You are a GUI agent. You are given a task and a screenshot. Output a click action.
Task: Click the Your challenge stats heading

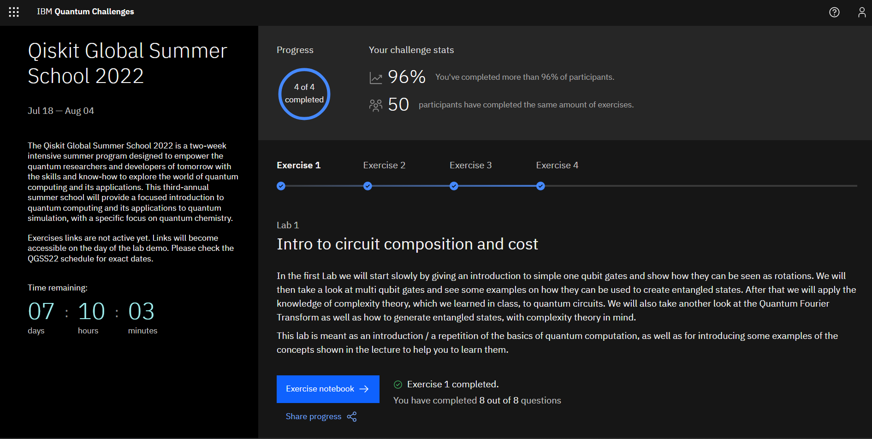(x=411, y=50)
